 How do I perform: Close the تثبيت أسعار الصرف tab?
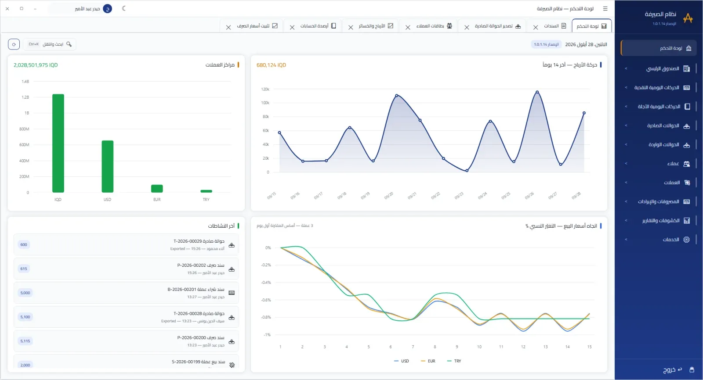click(228, 27)
